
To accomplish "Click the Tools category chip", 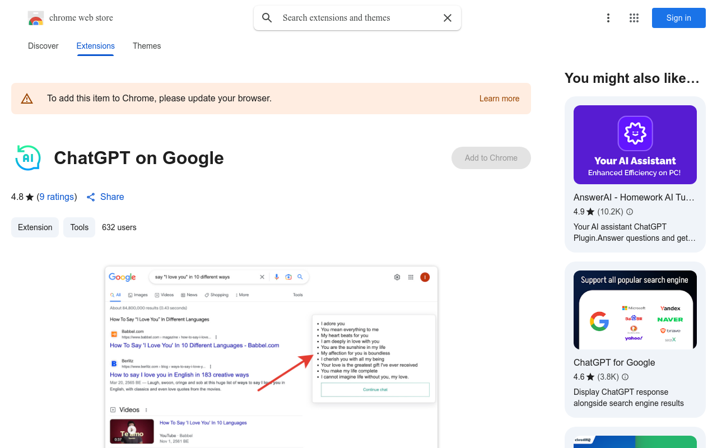I will coord(79,227).
